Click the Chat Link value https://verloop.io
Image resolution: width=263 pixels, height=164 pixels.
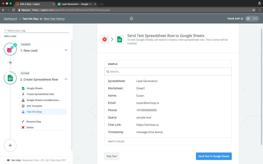pyautogui.click(x=147, y=125)
